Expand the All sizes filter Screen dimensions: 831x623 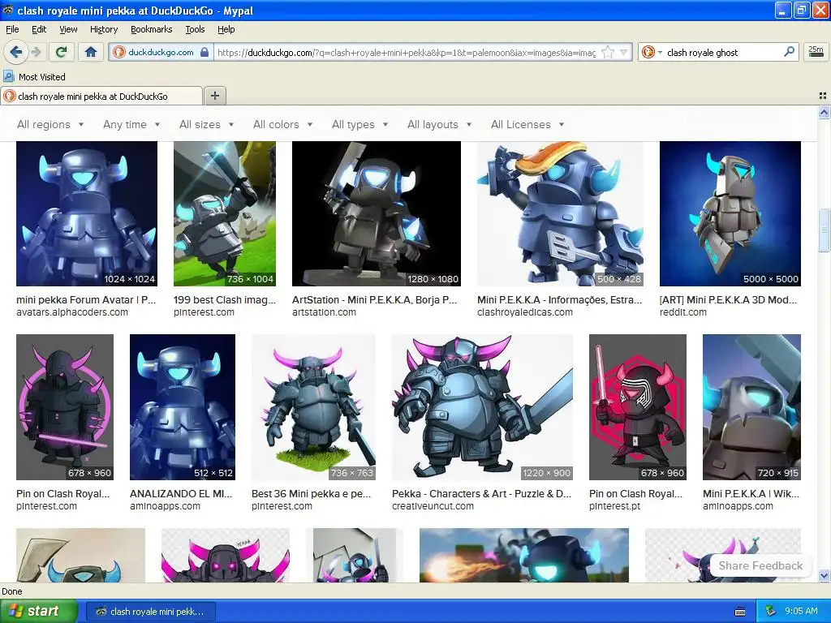point(206,124)
